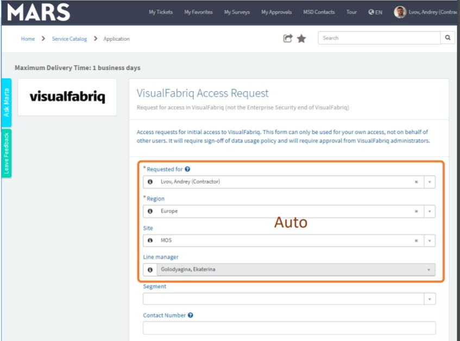Clear the MOS site value
Screen dimensions: 460x341
pos(416,241)
